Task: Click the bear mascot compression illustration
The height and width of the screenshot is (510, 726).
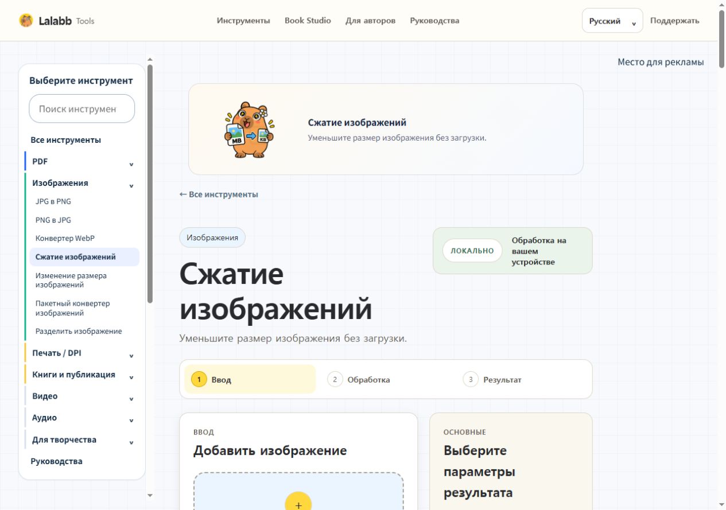Action: (x=249, y=130)
